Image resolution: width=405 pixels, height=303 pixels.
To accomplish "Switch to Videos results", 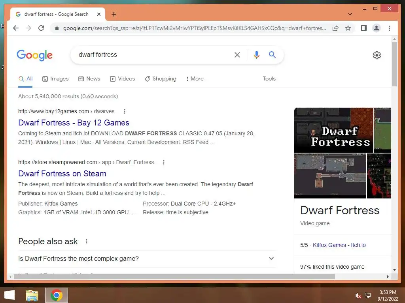I will click(123, 79).
